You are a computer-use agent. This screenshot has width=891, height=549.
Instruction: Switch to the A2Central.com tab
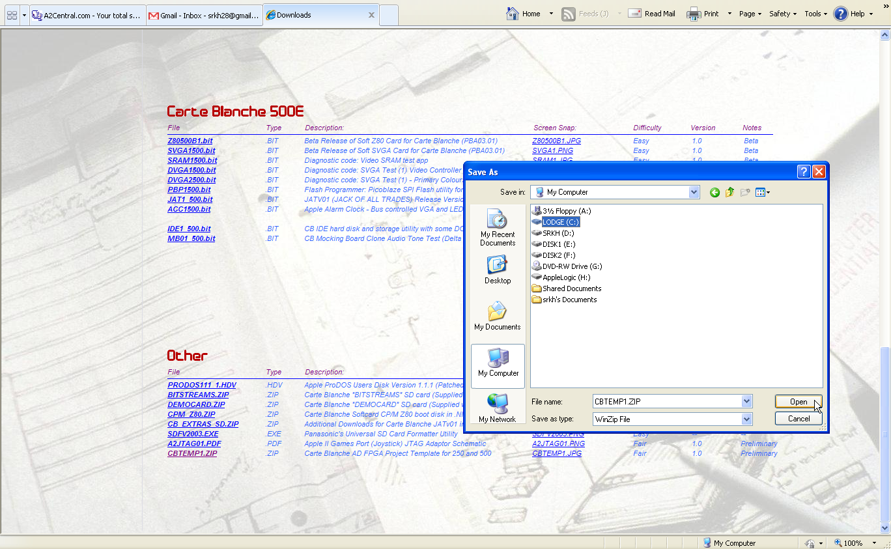87,15
